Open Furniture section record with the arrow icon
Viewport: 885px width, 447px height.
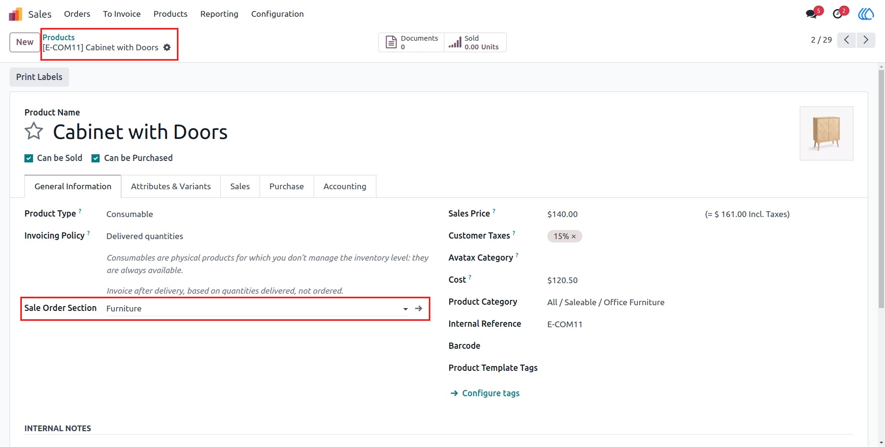click(419, 309)
